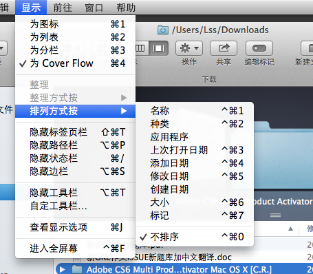Select 进入全屏幕

click(x=75, y=249)
